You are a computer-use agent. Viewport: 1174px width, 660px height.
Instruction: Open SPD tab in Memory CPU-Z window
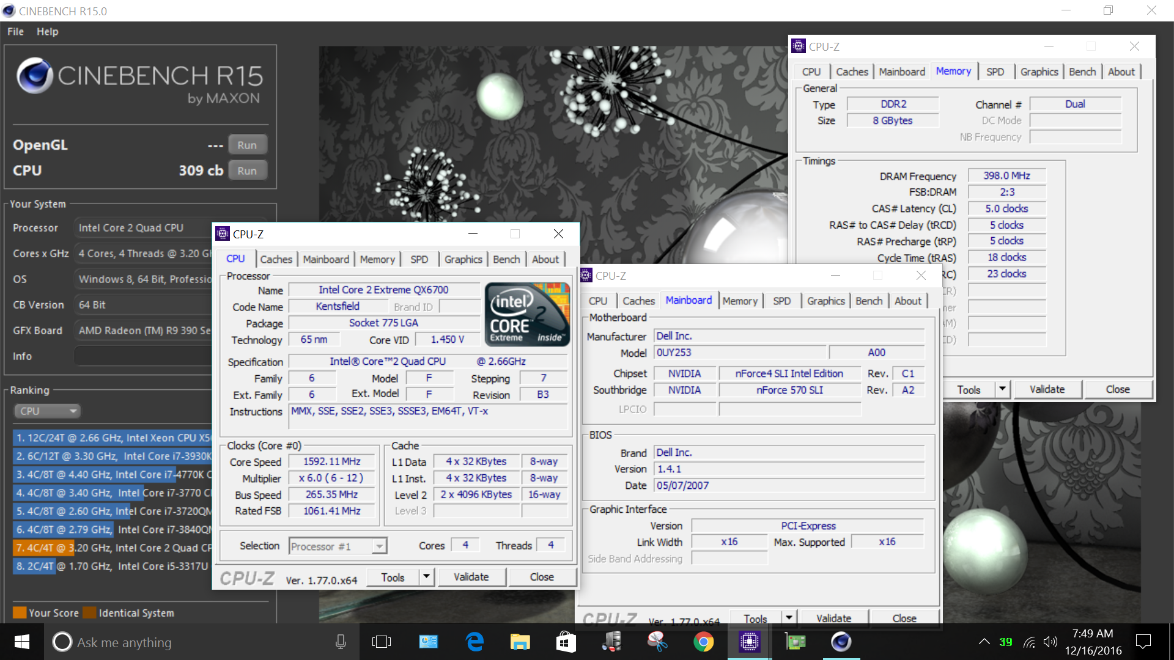(995, 71)
